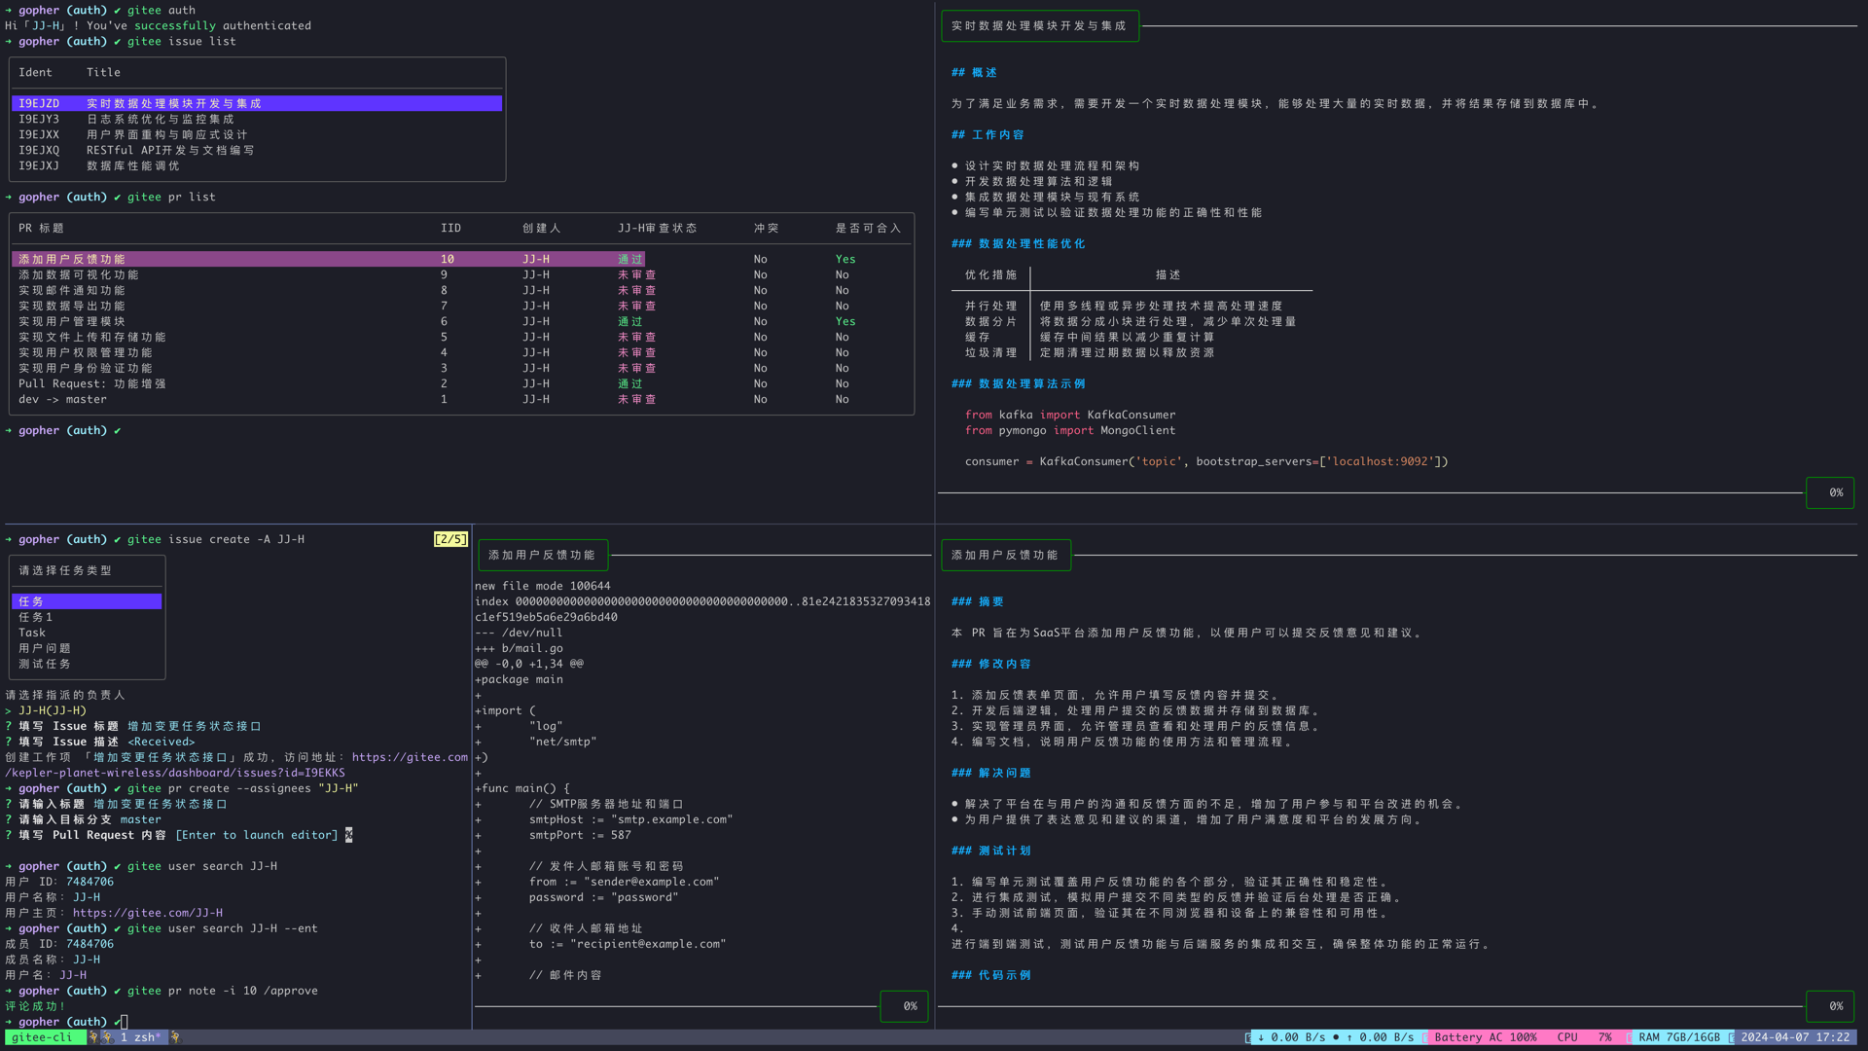Click the '### 修改内容' heading
The image size is (1868, 1051).
point(990,664)
